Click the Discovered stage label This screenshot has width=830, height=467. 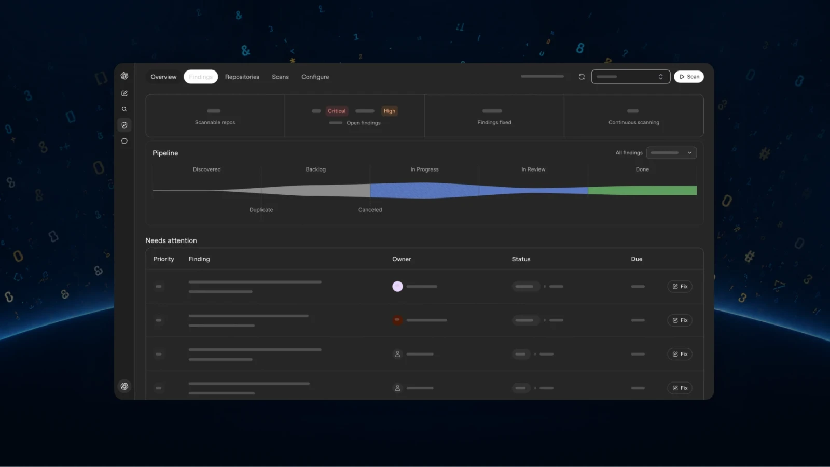[x=207, y=169]
